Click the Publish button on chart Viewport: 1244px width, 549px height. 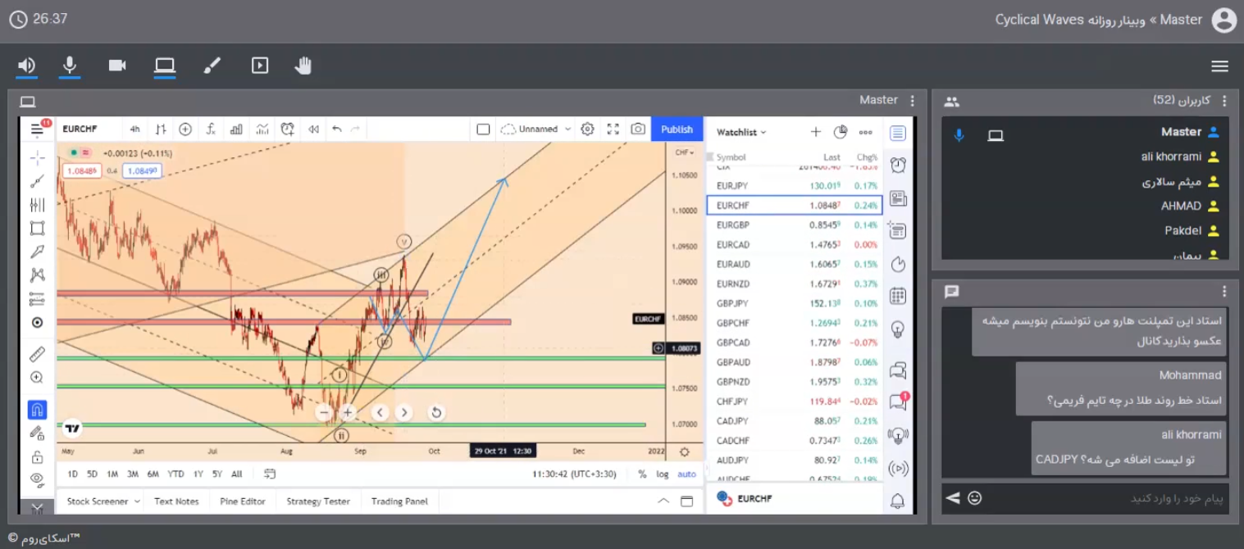(677, 129)
